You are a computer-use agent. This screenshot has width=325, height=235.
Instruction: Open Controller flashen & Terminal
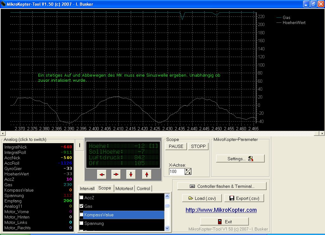(x=222, y=186)
